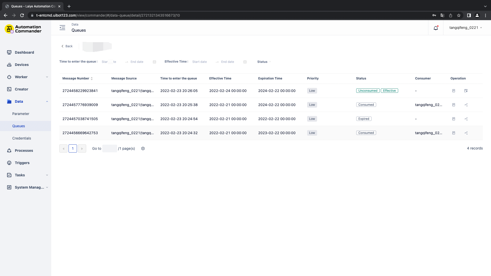Click edit icon for message 2724458229923841

(x=466, y=91)
